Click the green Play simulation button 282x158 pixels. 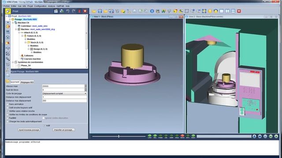point(276,136)
